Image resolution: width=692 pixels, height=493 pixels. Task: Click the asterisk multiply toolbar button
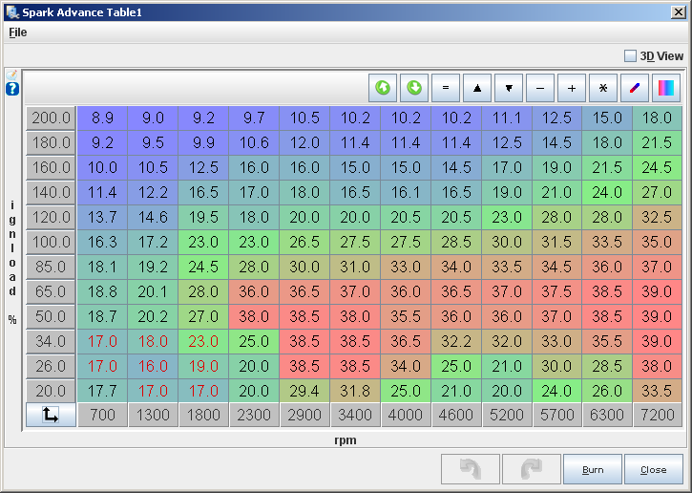(x=603, y=88)
